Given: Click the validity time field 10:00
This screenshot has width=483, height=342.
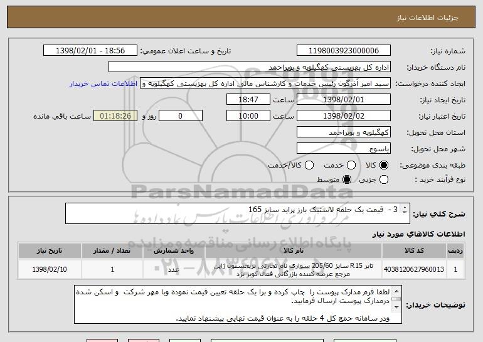Looking at the screenshot, I should tap(248, 116).
